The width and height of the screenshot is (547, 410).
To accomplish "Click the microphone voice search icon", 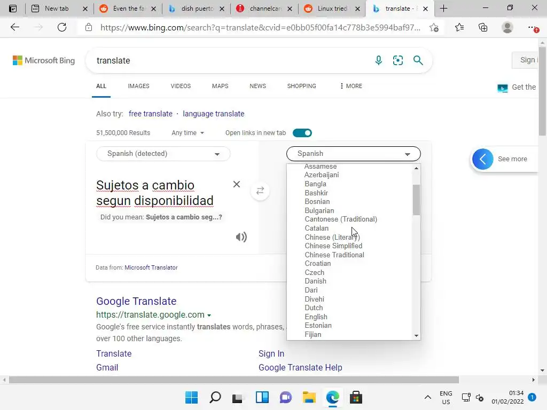I will click(379, 60).
